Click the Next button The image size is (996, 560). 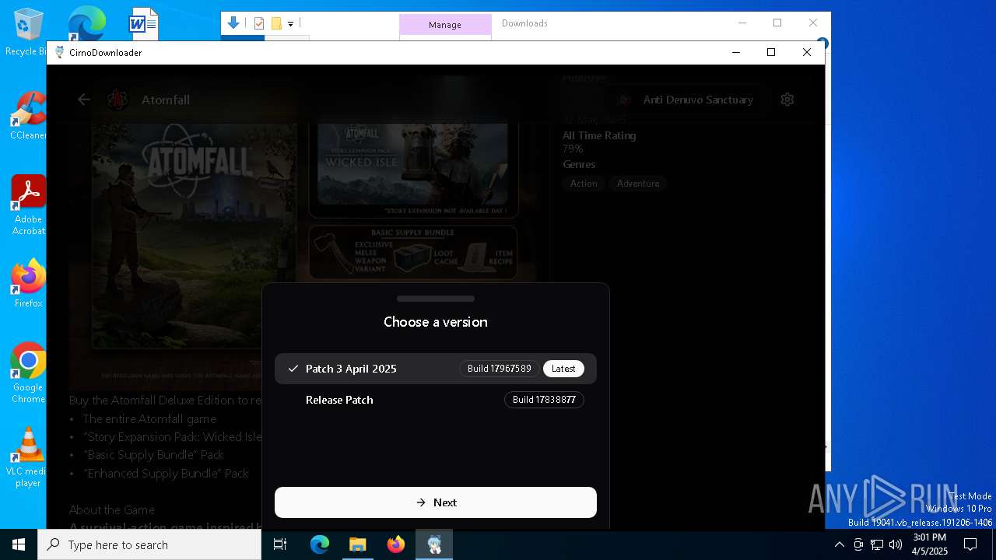click(435, 502)
